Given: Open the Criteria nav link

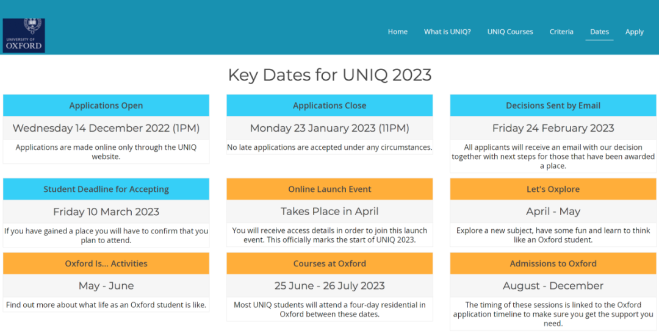Looking at the screenshot, I should coord(561,32).
